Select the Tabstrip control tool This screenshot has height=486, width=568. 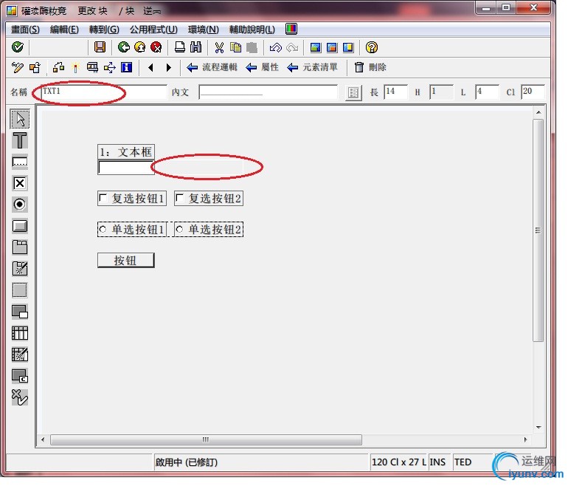pyautogui.click(x=20, y=247)
